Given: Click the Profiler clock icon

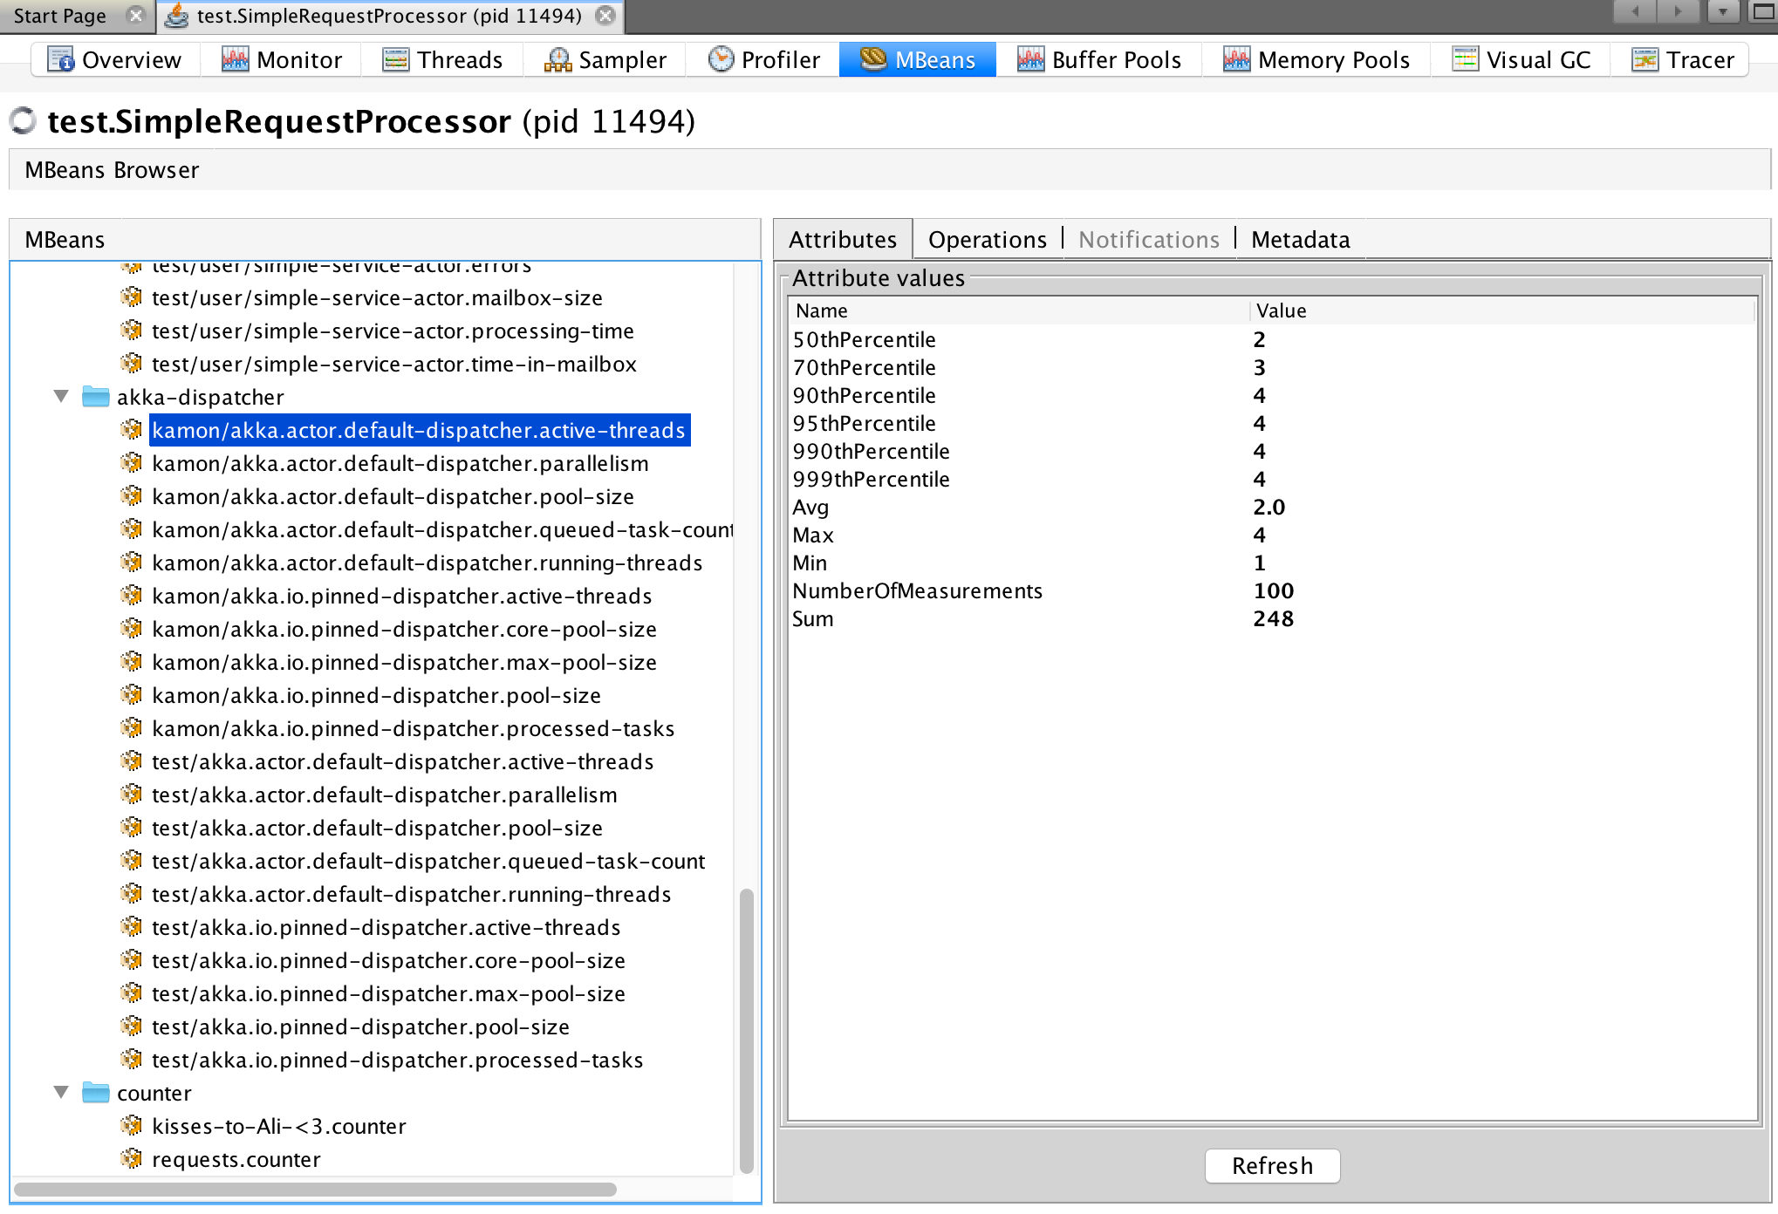Looking at the screenshot, I should tap(721, 59).
